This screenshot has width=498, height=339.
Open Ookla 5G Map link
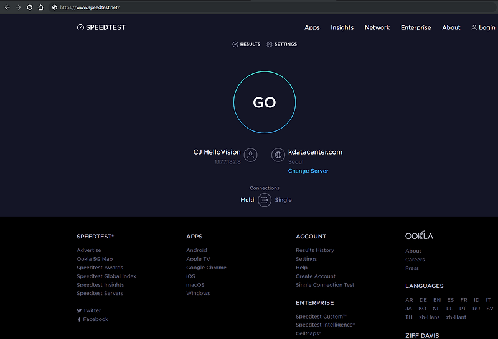pos(95,259)
